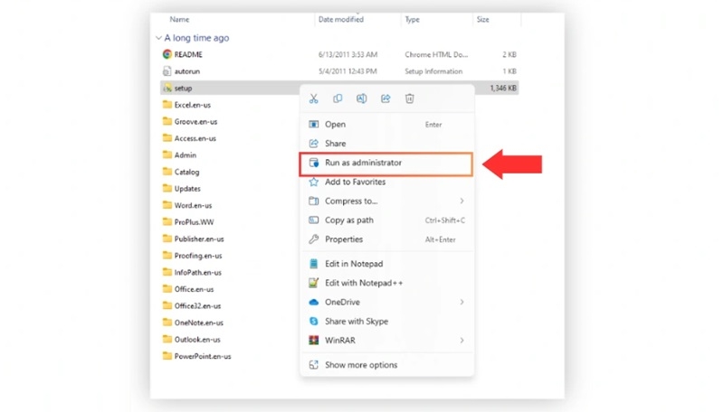
Task: Select the Admin folder name
Action: (186, 155)
